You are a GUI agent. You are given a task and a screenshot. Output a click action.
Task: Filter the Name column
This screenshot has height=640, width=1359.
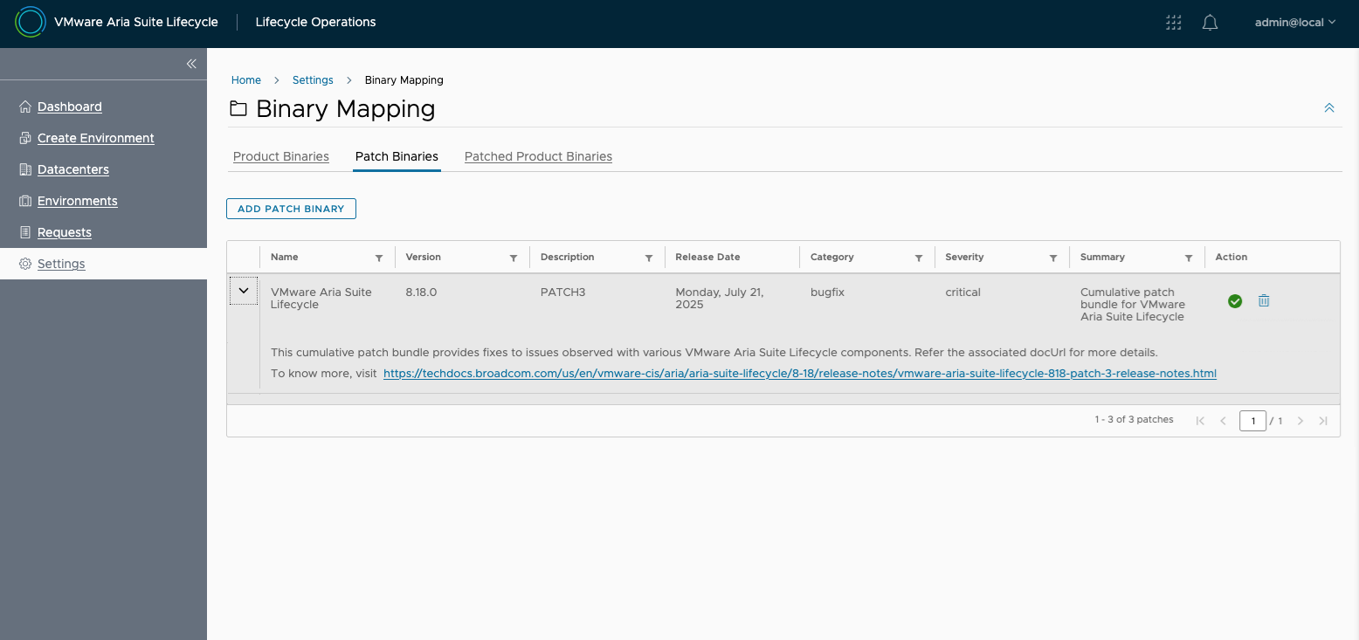(379, 258)
